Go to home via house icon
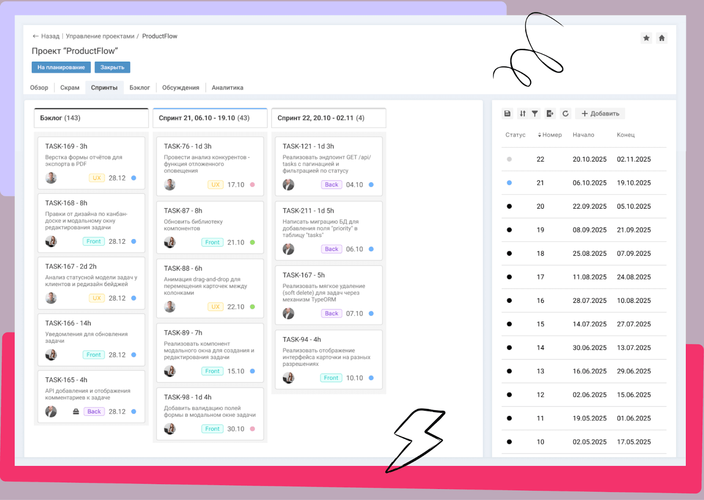The width and height of the screenshot is (704, 500). [661, 38]
